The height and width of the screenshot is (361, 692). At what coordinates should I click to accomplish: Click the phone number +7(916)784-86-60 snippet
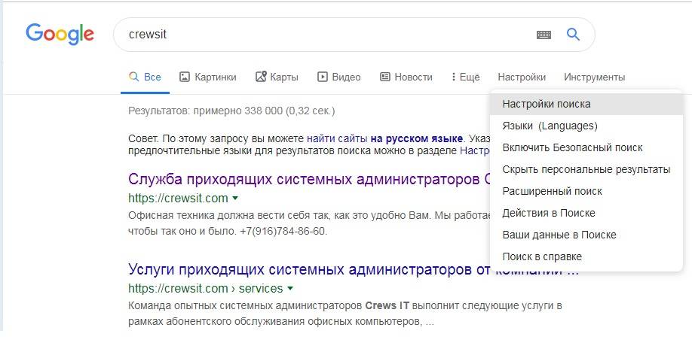tap(283, 232)
